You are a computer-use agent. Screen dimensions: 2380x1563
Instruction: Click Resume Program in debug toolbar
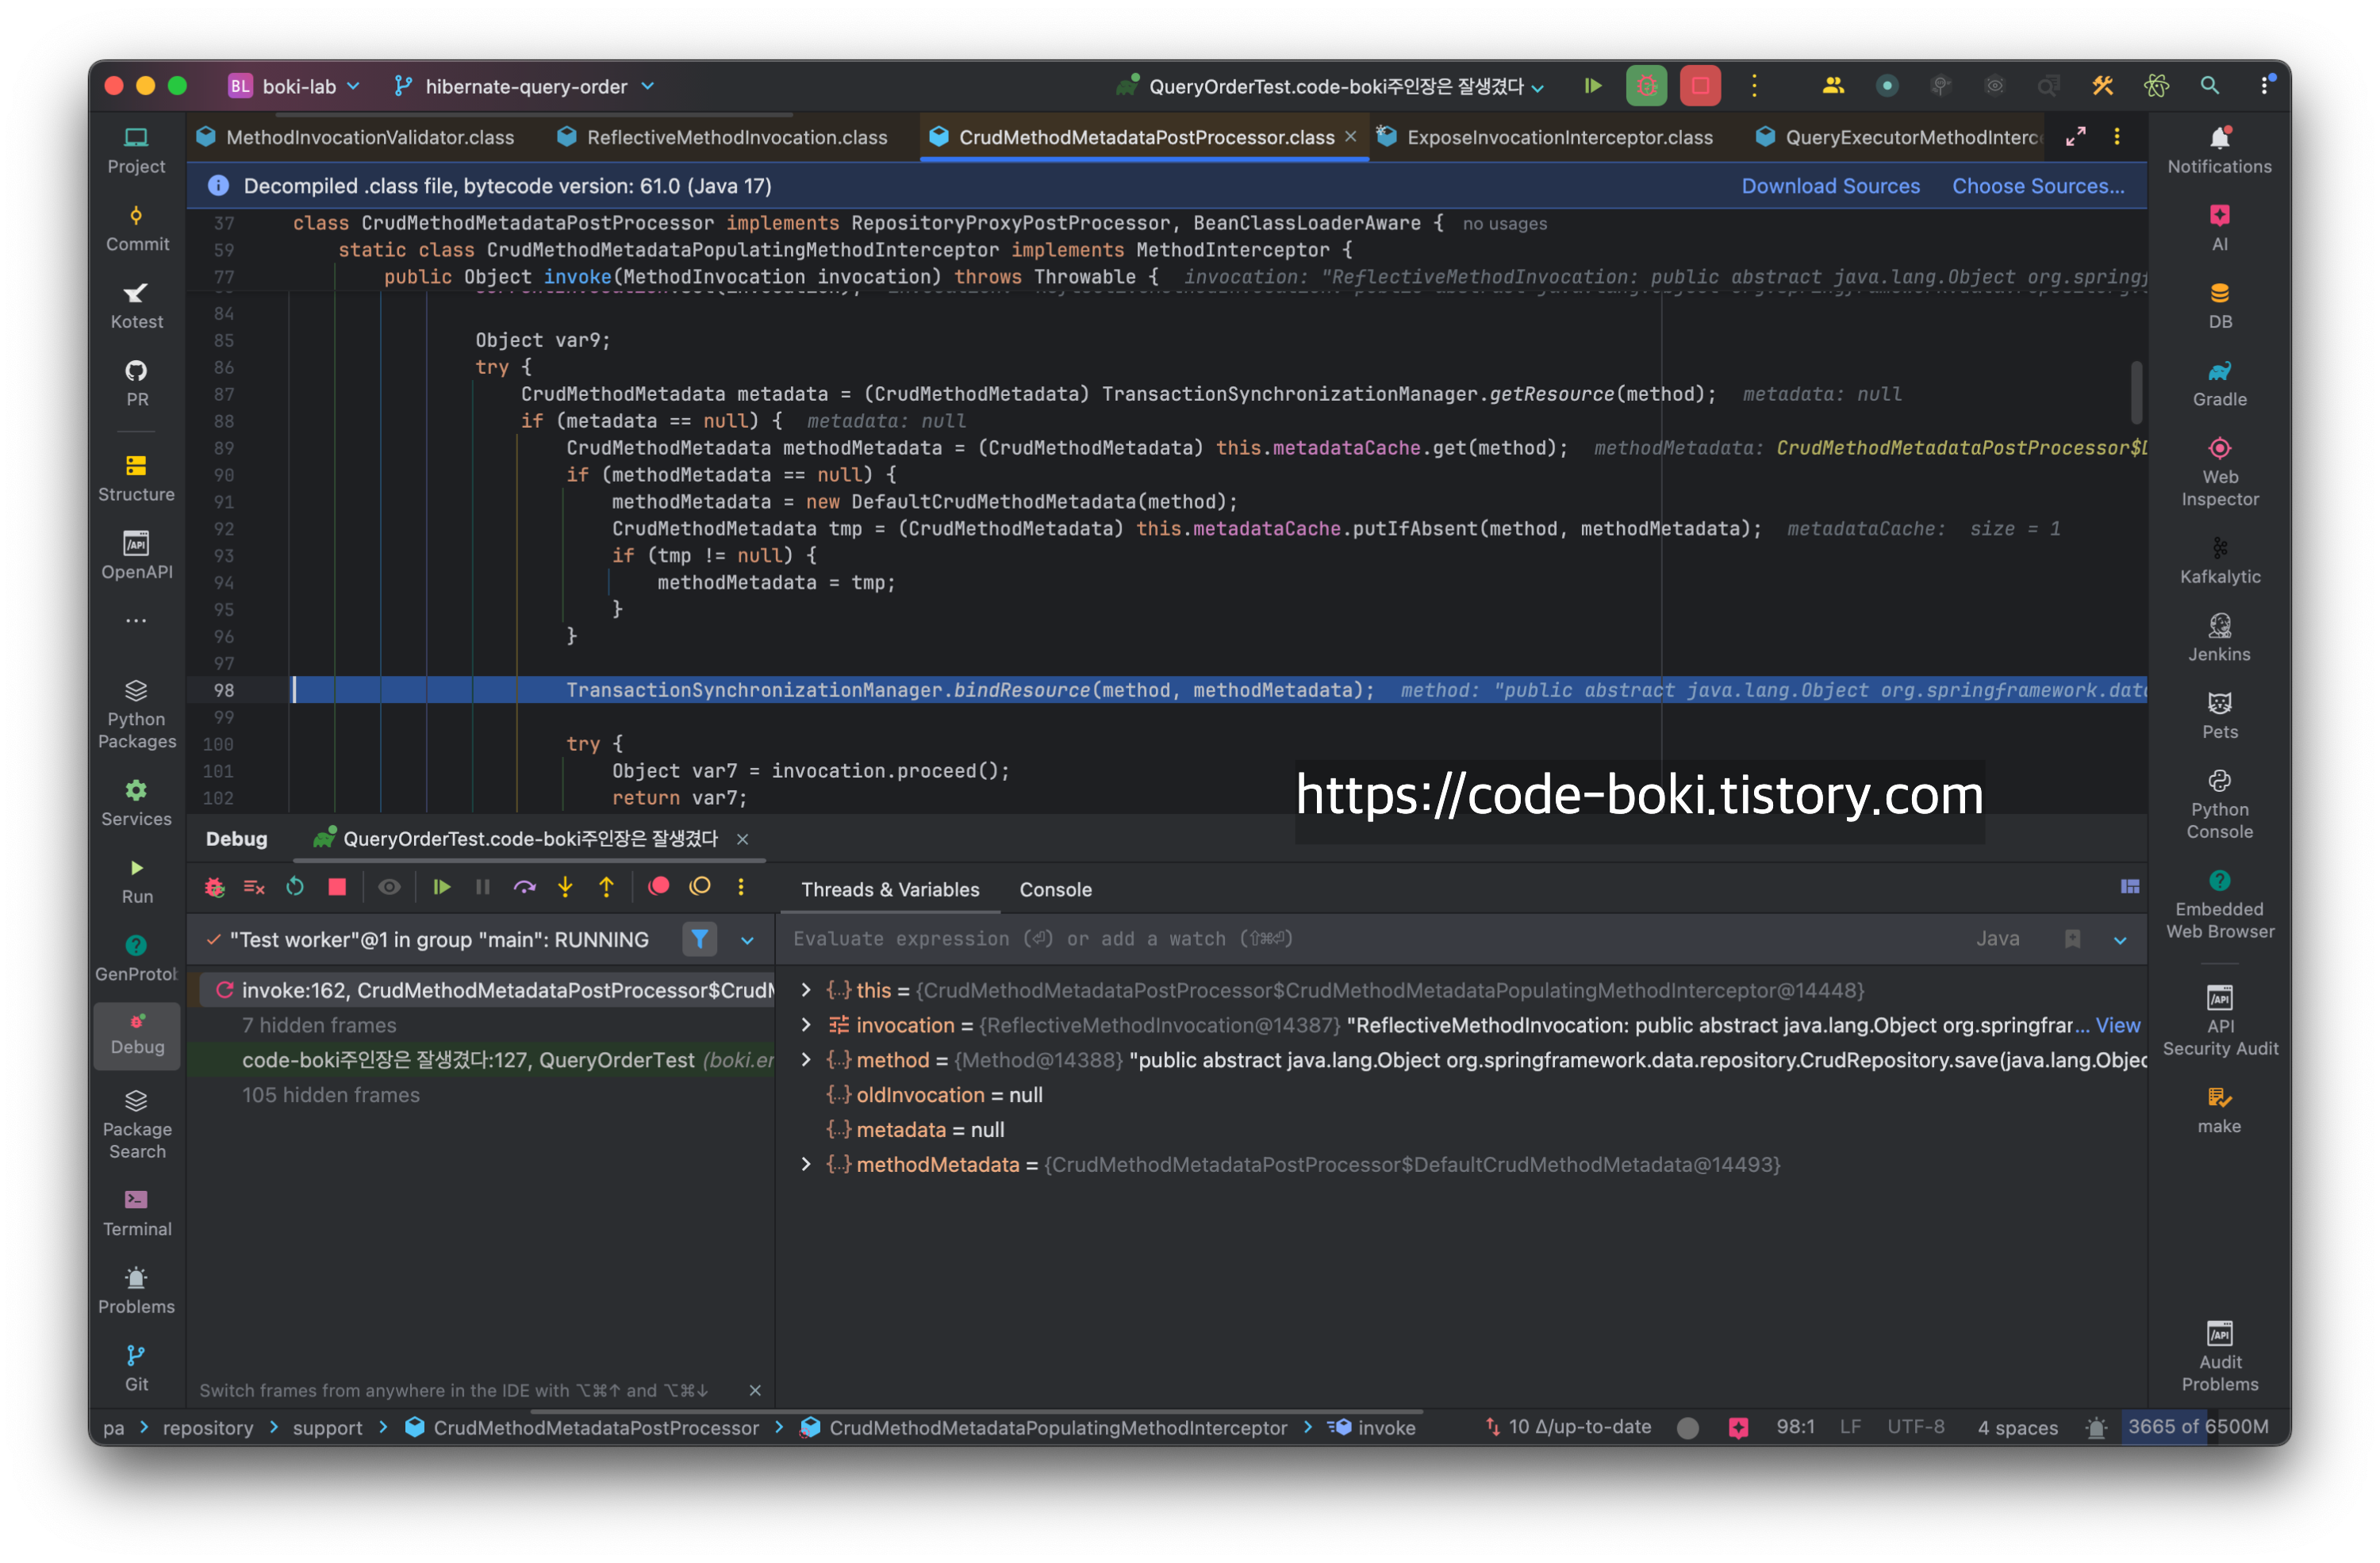pos(441,888)
